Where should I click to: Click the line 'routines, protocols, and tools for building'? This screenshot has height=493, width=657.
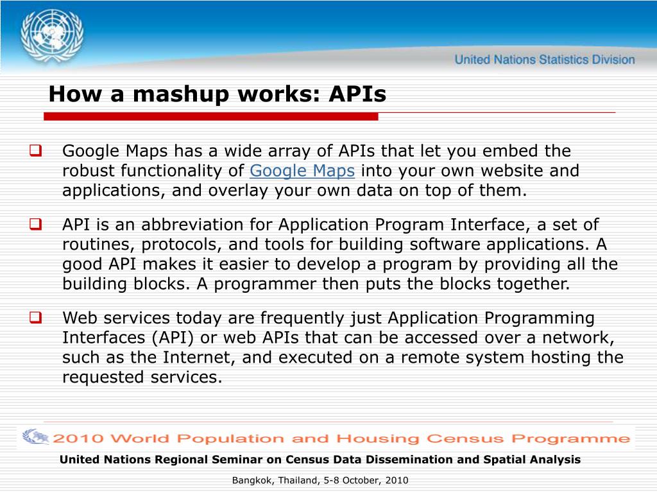click(334, 244)
